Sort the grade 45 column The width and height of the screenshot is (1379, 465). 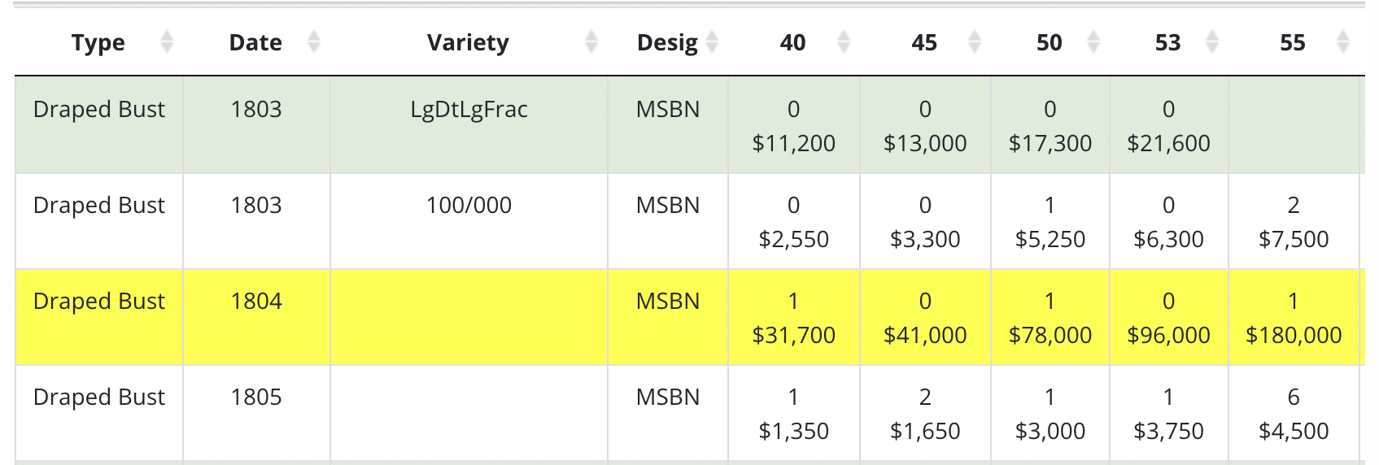click(975, 41)
